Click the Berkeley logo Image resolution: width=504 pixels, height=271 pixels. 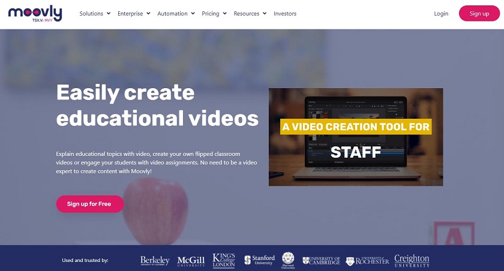155,260
